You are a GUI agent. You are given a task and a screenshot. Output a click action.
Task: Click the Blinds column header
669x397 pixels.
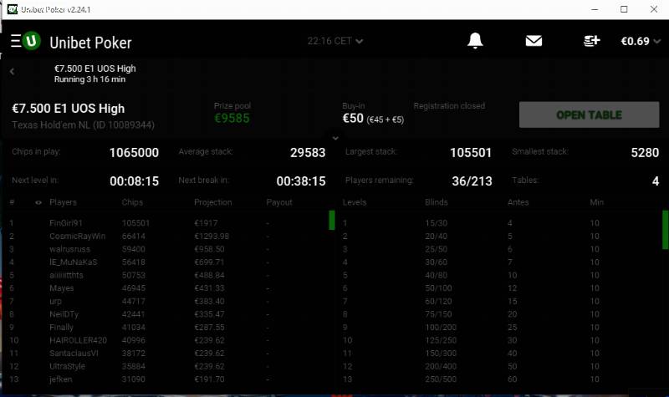tap(436, 202)
